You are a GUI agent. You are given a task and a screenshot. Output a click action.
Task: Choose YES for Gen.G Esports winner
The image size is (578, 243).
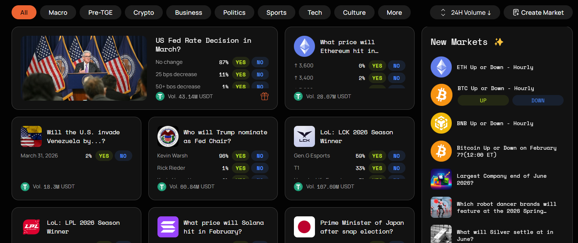click(x=377, y=156)
